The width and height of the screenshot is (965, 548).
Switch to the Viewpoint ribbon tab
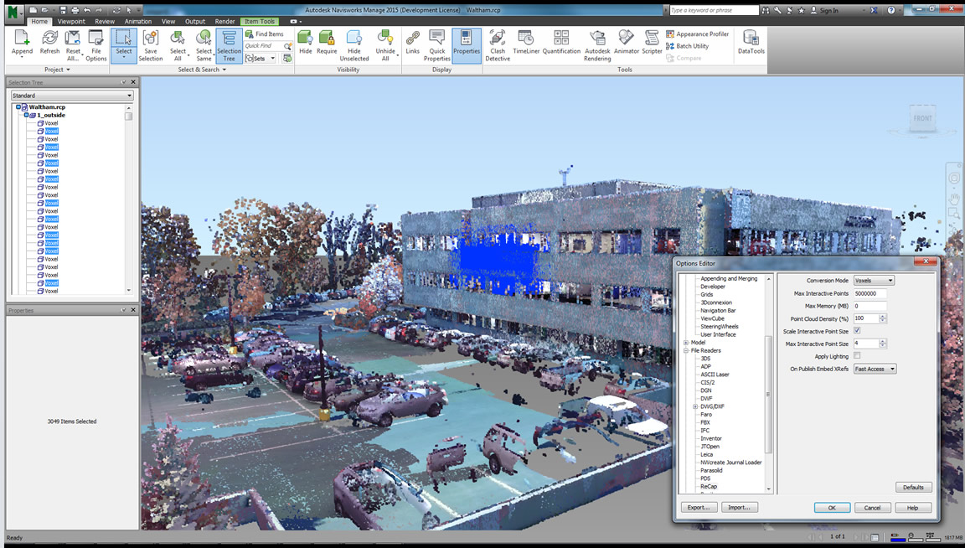pyautogui.click(x=71, y=22)
